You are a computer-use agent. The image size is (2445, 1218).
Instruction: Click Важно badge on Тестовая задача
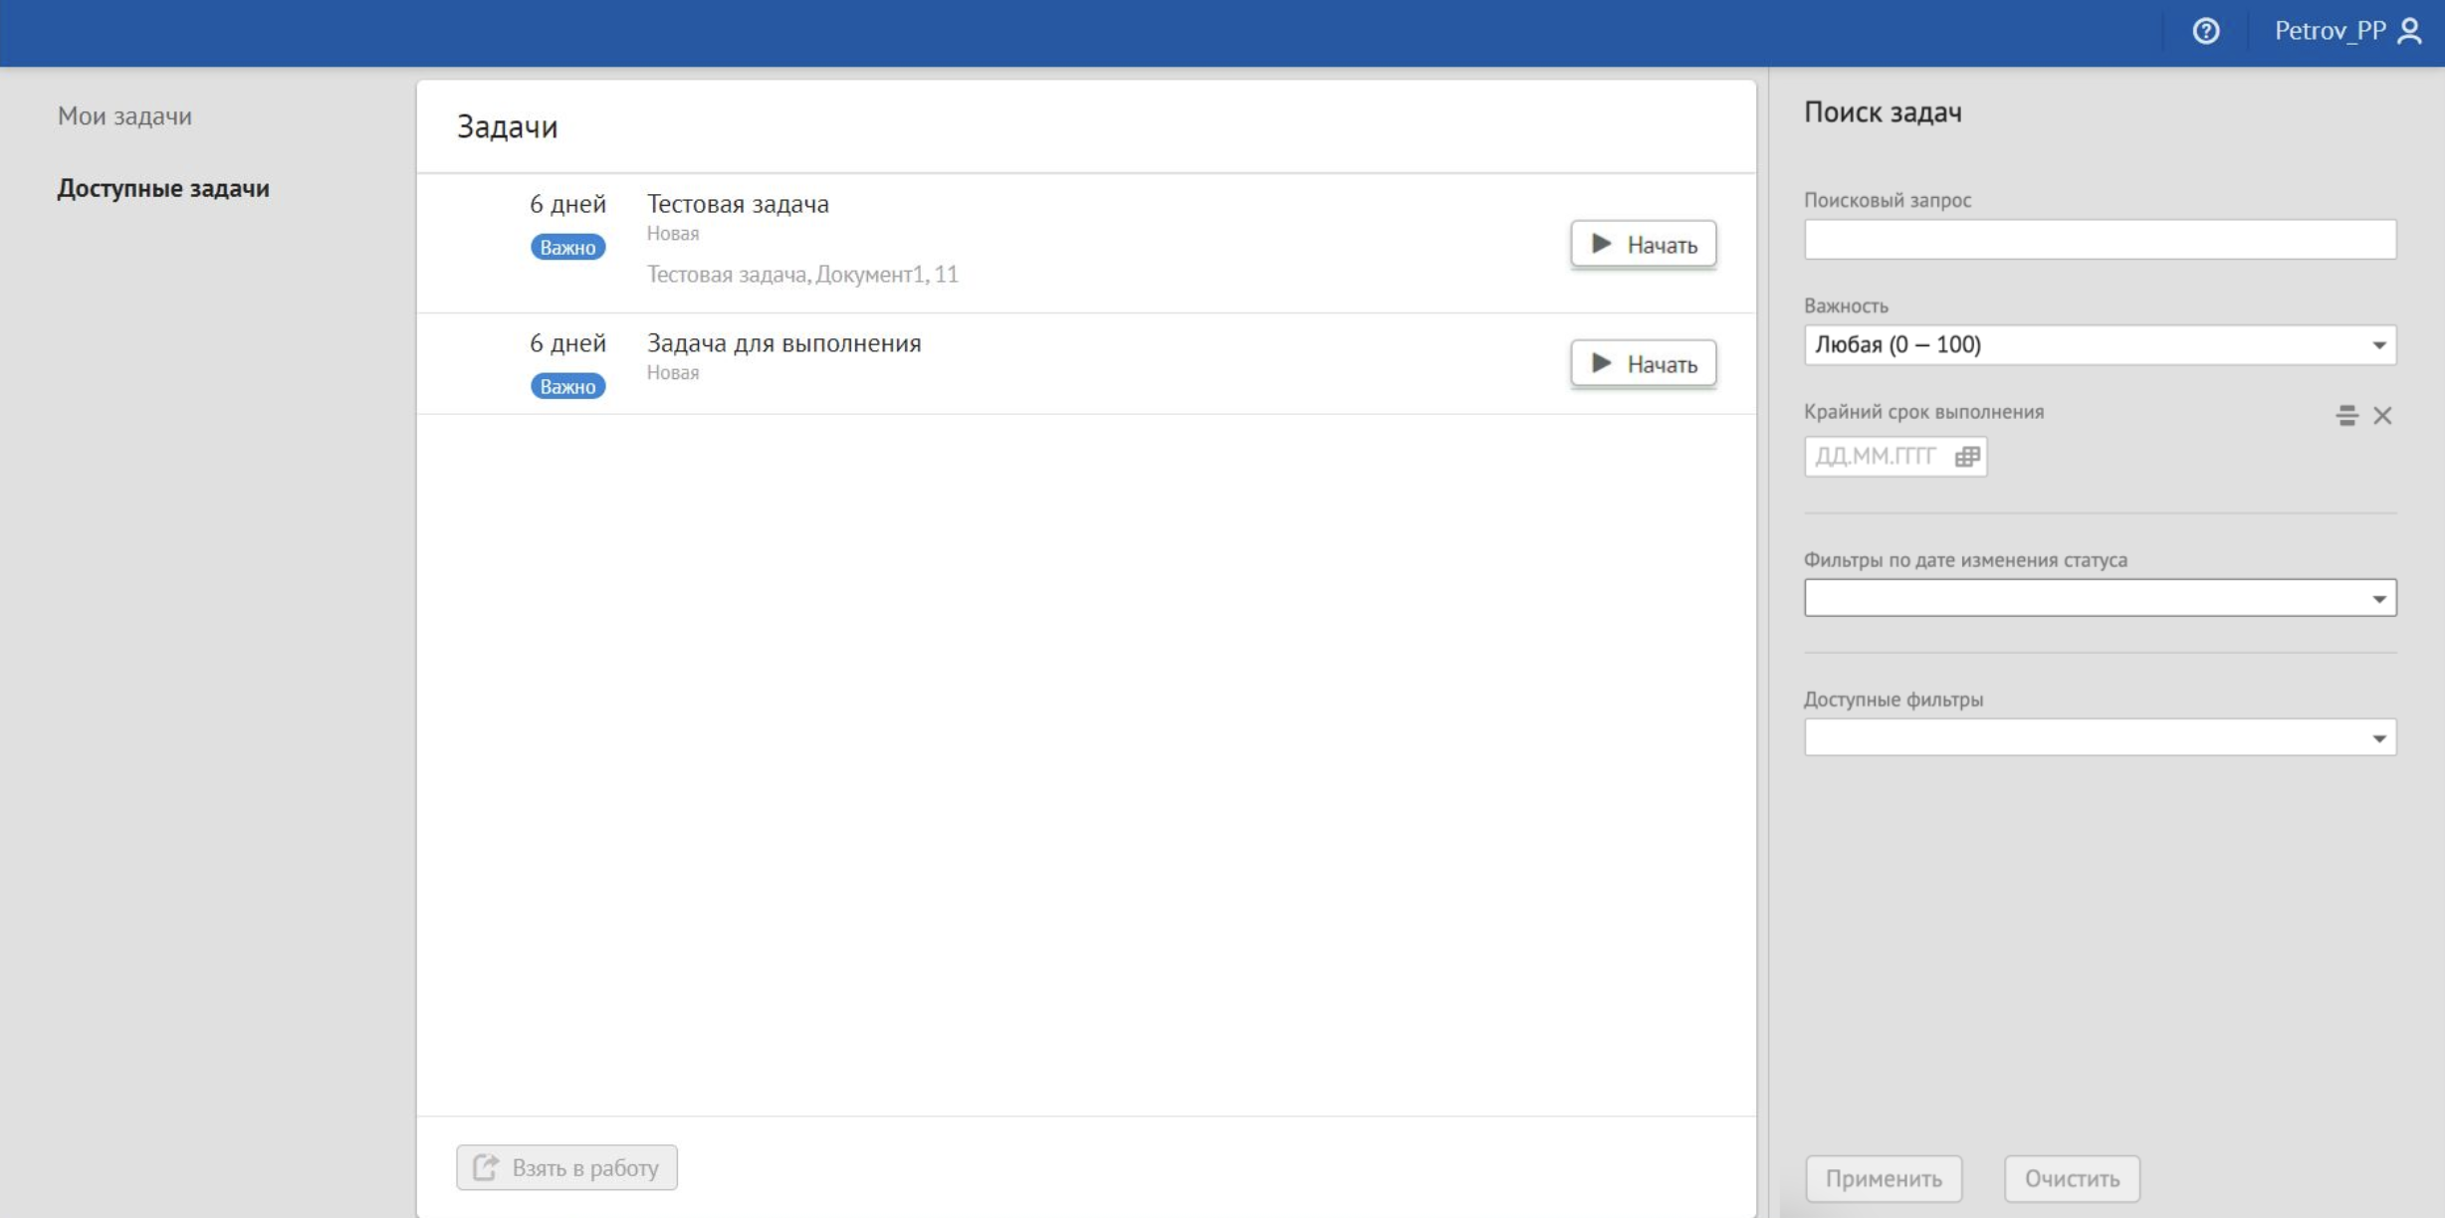pyautogui.click(x=567, y=247)
